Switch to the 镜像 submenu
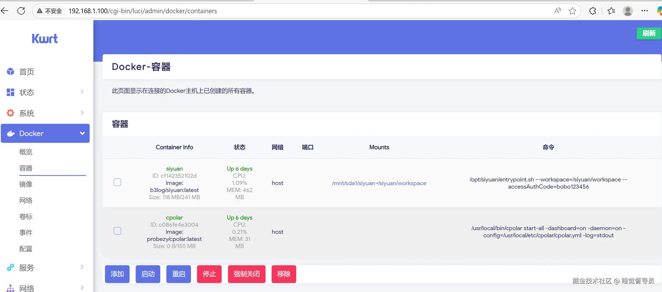Image resolution: width=662 pixels, height=292 pixels. [26, 184]
